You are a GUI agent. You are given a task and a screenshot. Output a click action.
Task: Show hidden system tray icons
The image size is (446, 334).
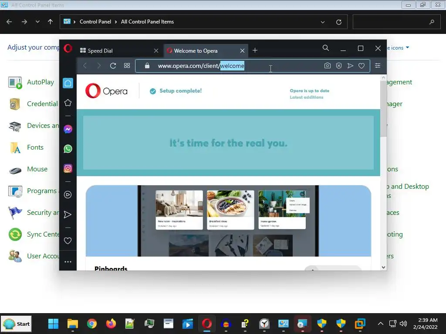(380, 324)
